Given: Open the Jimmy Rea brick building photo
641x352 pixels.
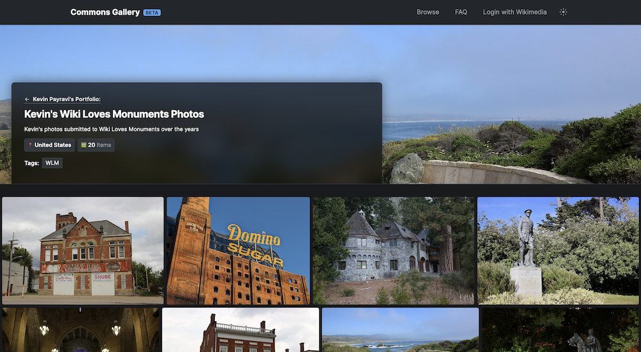Looking at the screenshot, I should coord(83,251).
